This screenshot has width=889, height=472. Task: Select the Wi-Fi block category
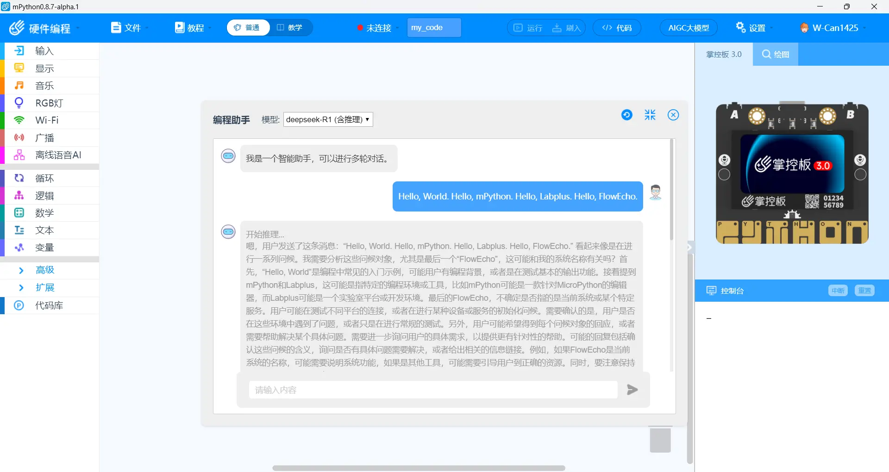coord(47,120)
